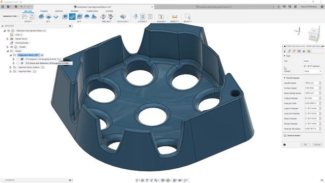This screenshot has width=325, height=183.
Task: Collapse the Setups node
Action: [8, 51]
